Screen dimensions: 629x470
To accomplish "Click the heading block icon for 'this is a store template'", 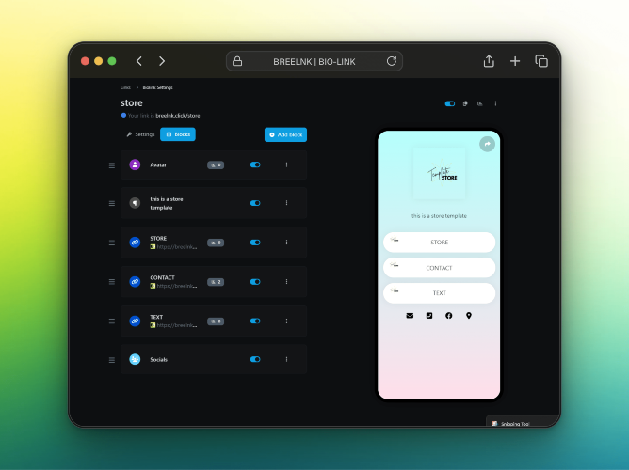I will click(135, 203).
